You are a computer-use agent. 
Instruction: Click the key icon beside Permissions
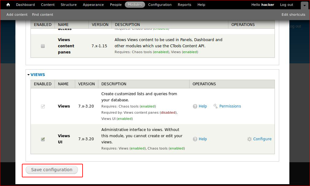coord(215,106)
